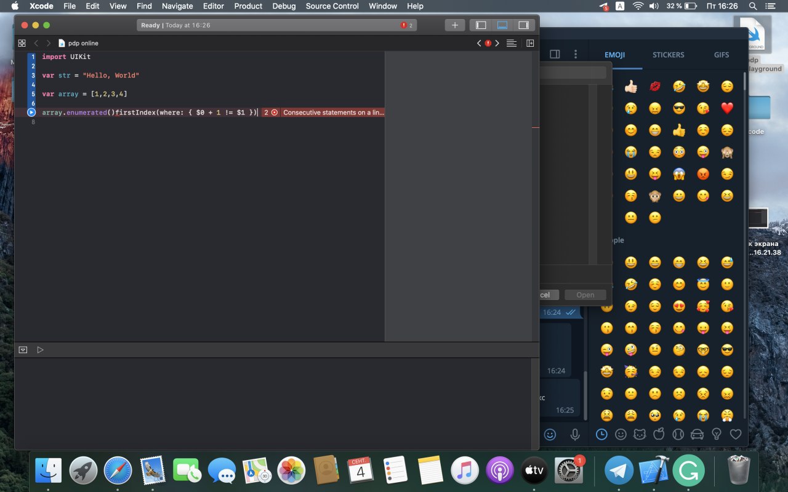Run playground up to line 7

pos(31,113)
